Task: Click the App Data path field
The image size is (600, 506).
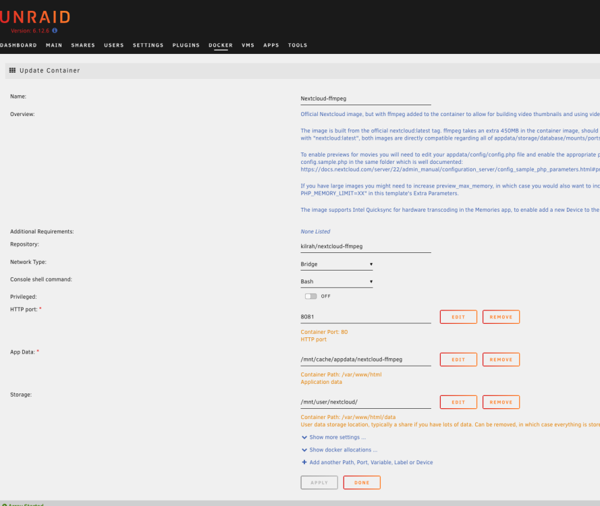Action: click(x=365, y=360)
